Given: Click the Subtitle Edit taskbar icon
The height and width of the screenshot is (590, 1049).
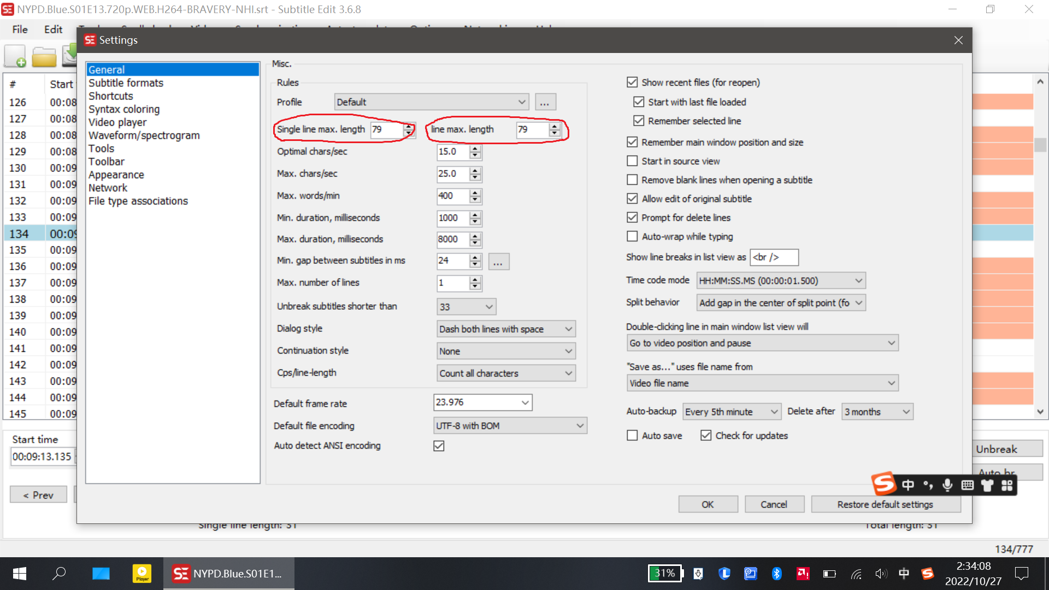Looking at the screenshot, I should tap(180, 574).
